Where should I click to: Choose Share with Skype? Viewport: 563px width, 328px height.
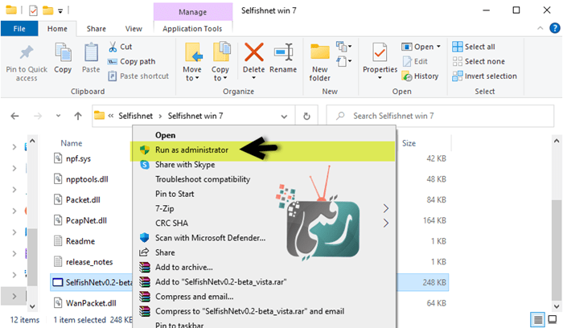[264, 165]
